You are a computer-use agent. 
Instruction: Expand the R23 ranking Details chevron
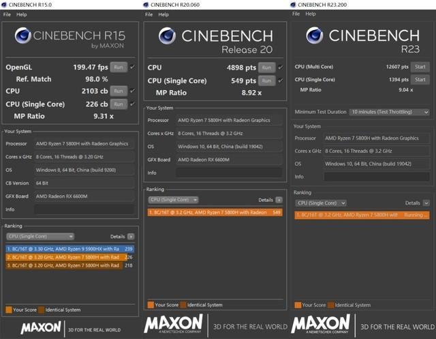coord(426,203)
